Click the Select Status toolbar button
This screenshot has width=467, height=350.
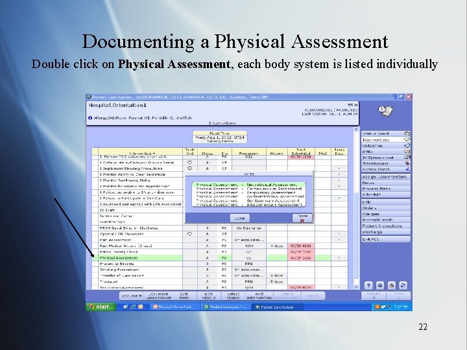233,296
